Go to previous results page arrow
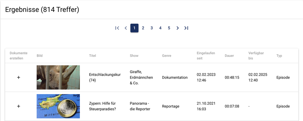 (x=126, y=28)
